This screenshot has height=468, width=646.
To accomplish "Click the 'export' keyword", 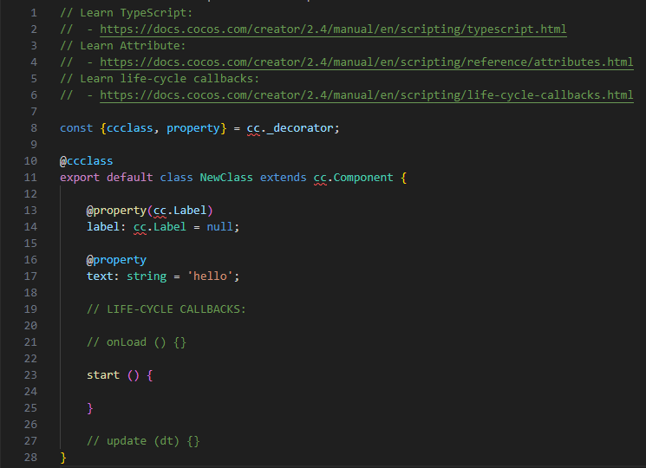I will pos(80,178).
